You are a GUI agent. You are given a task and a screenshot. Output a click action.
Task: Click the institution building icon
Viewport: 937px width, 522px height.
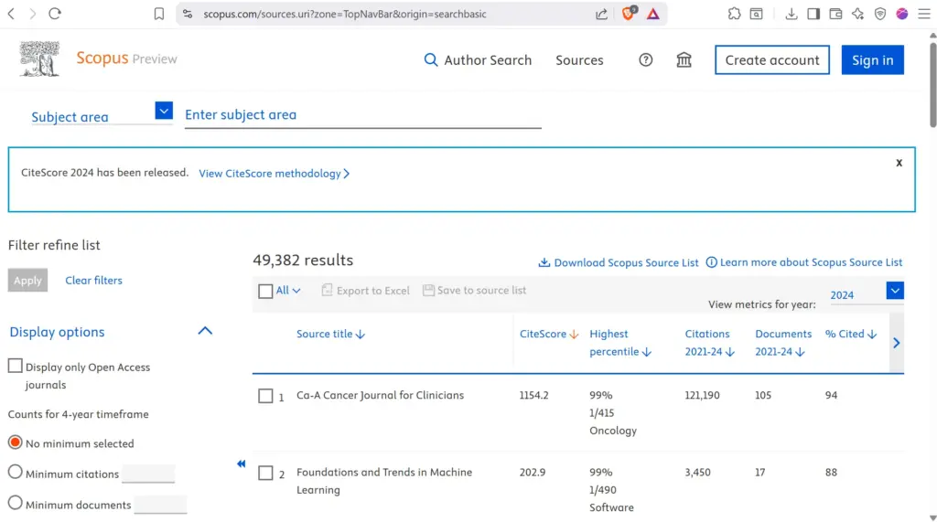pos(684,60)
